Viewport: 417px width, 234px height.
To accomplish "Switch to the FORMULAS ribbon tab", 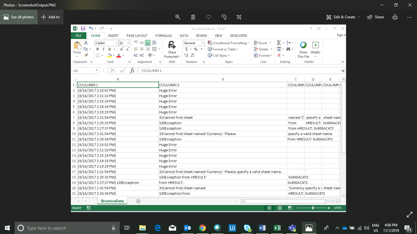I will click(164, 36).
